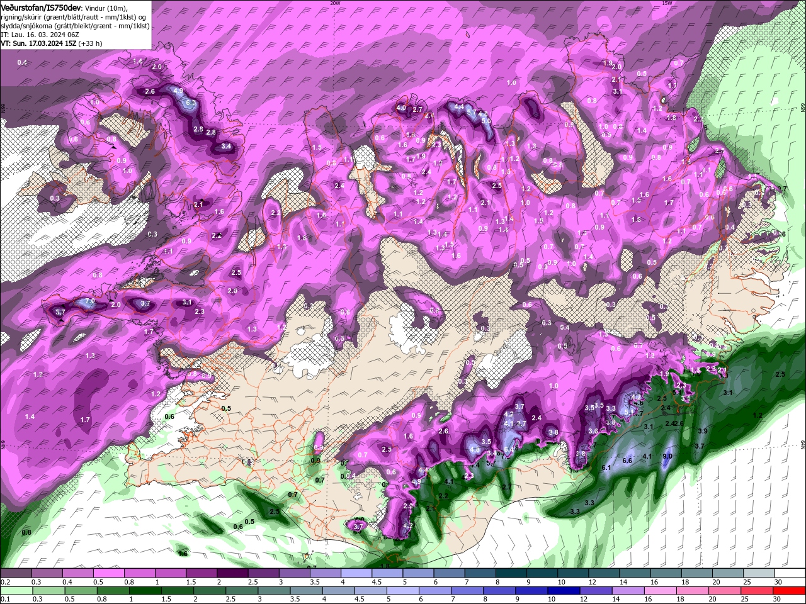
Task: Pick the dark teal swatch between upper 8 and 9
Action: click(x=511, y=573)
